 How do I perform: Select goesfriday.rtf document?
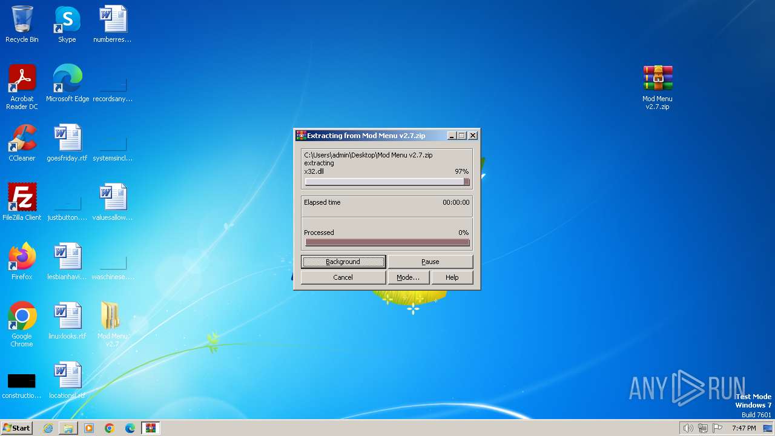pyautogui.click(x=67, y=143)
